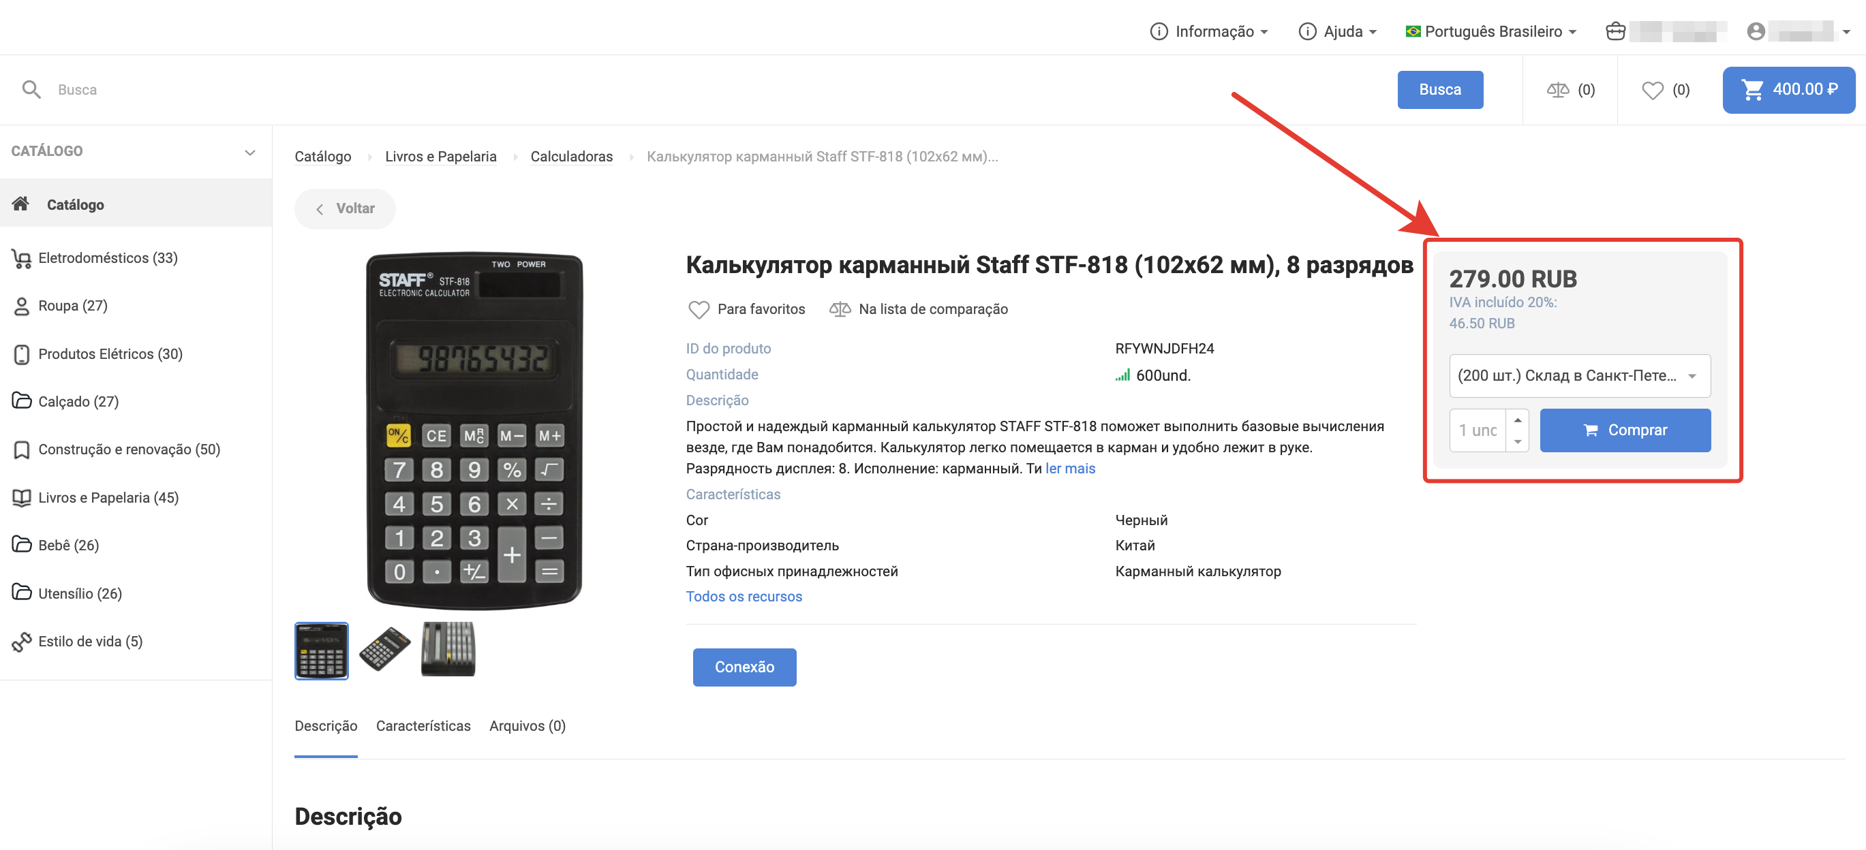Select the angled calculator thumbnail
Image resolution: width=1866 pixels, height=850 pixels.
tap(384, 650)
